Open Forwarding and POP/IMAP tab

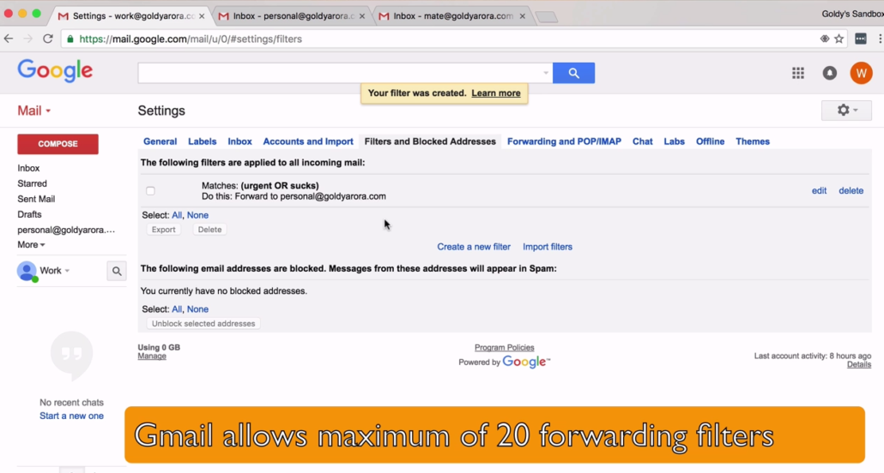click(x=564, y=141)
